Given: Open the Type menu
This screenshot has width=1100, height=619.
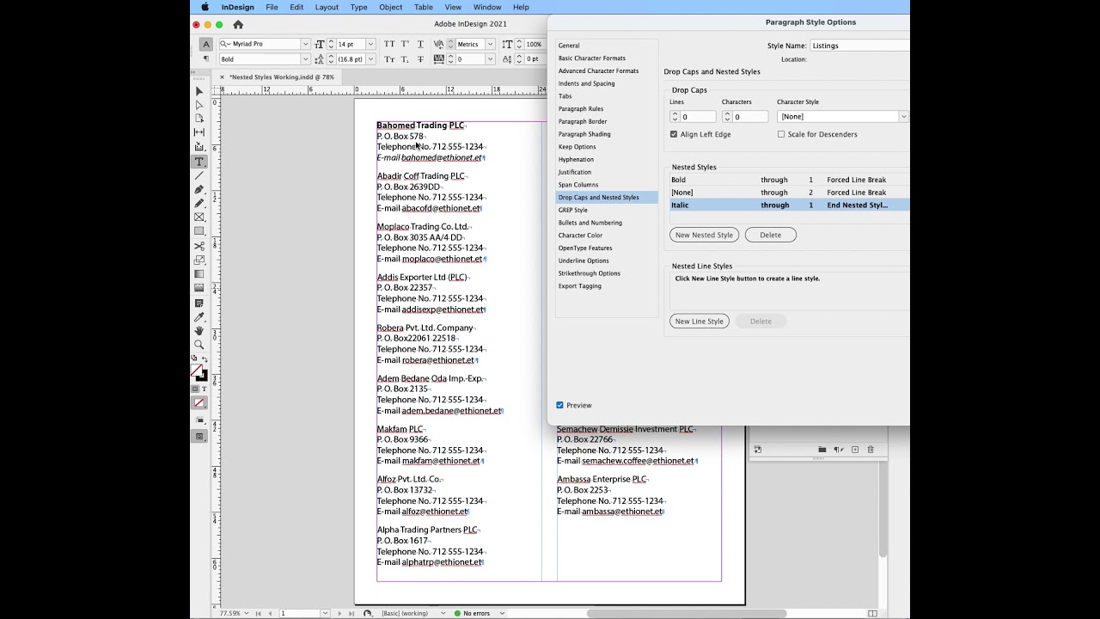Looking at the screenshot, I should (x=358, y=7).
